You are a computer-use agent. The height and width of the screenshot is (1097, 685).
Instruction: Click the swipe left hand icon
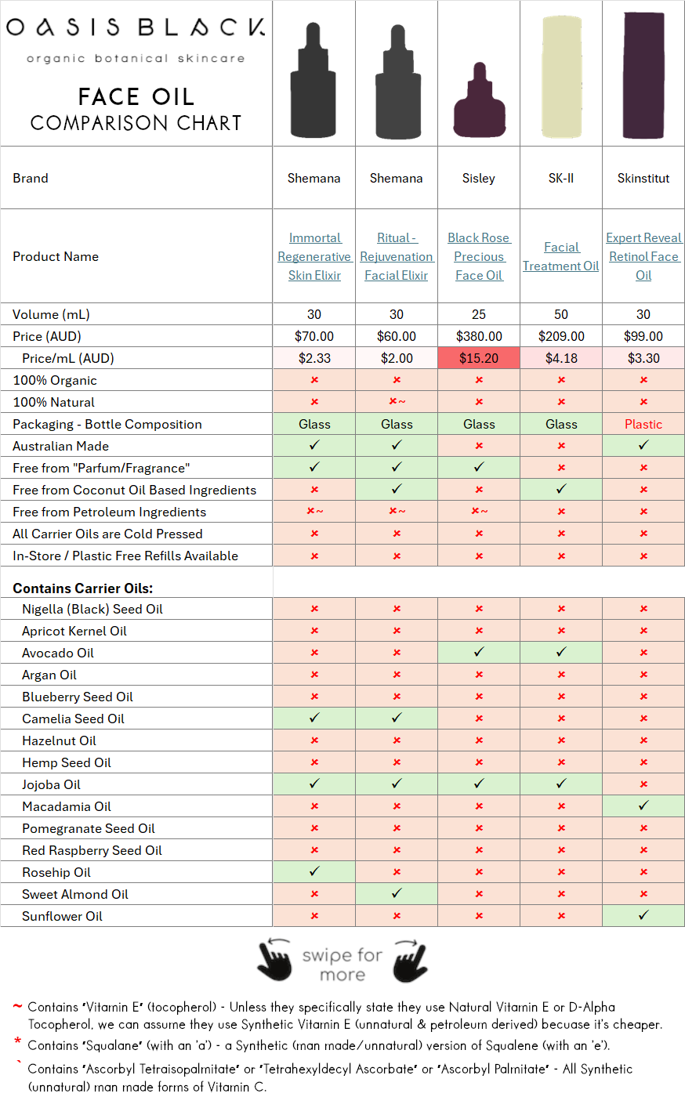point(275,960)
